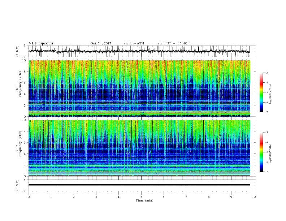Click the ch.3 flat waveform trace
This screenshot has width=286, height=221.
pos(139,185)
